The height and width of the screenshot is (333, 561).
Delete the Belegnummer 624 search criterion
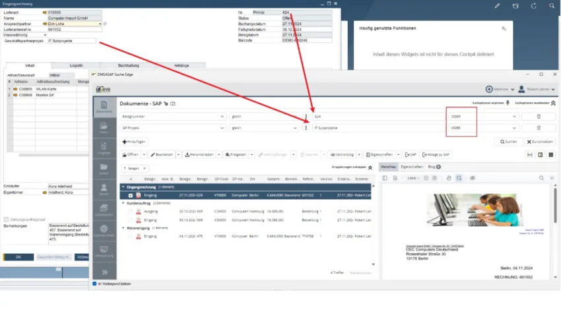[x=539, y=117]
